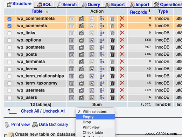
Task: Click the Search icon for wp_postmeta
Action: click(x=92, y=48)
